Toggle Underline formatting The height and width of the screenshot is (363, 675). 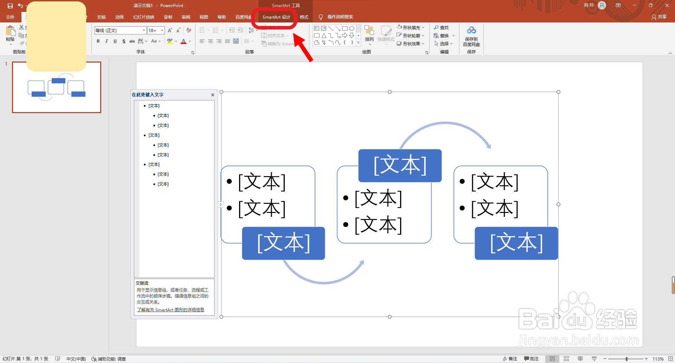[115, 41]
